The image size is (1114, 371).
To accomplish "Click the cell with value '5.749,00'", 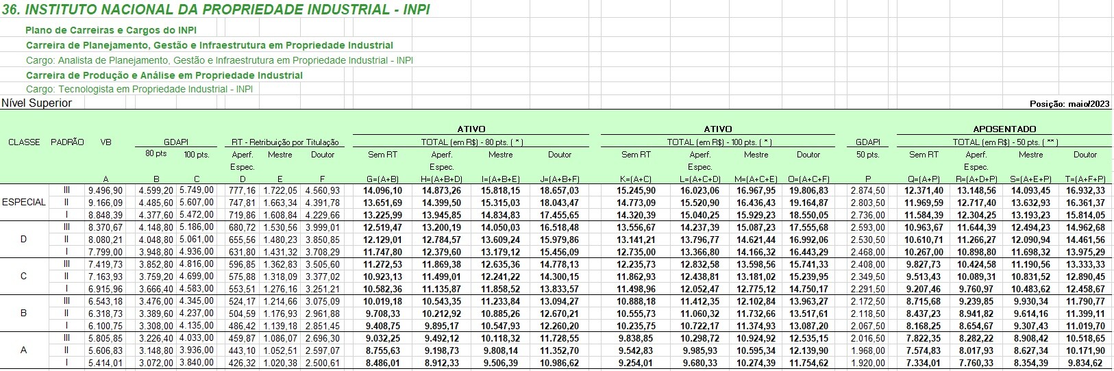I will [x=197, y=190].
